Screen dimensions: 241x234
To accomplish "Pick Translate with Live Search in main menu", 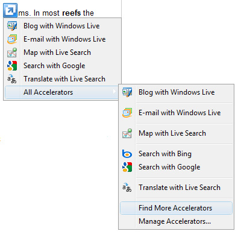I will click(63, 79).
